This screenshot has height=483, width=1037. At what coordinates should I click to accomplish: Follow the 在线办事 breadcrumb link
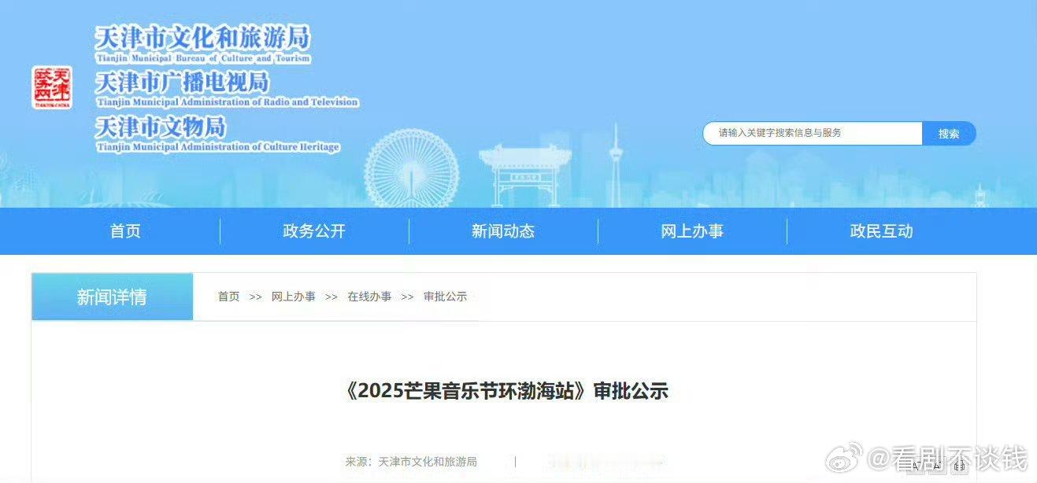[x=369, y=297]
